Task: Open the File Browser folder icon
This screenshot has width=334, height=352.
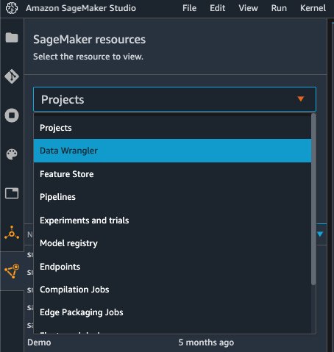Action: pyautogui.click(x=12, y=37)
